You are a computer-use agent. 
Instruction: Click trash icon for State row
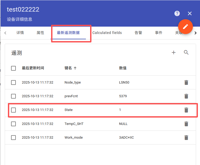[x=186, y=110]
